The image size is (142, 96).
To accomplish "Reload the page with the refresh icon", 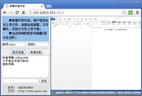I will click(x=17, y=13).
